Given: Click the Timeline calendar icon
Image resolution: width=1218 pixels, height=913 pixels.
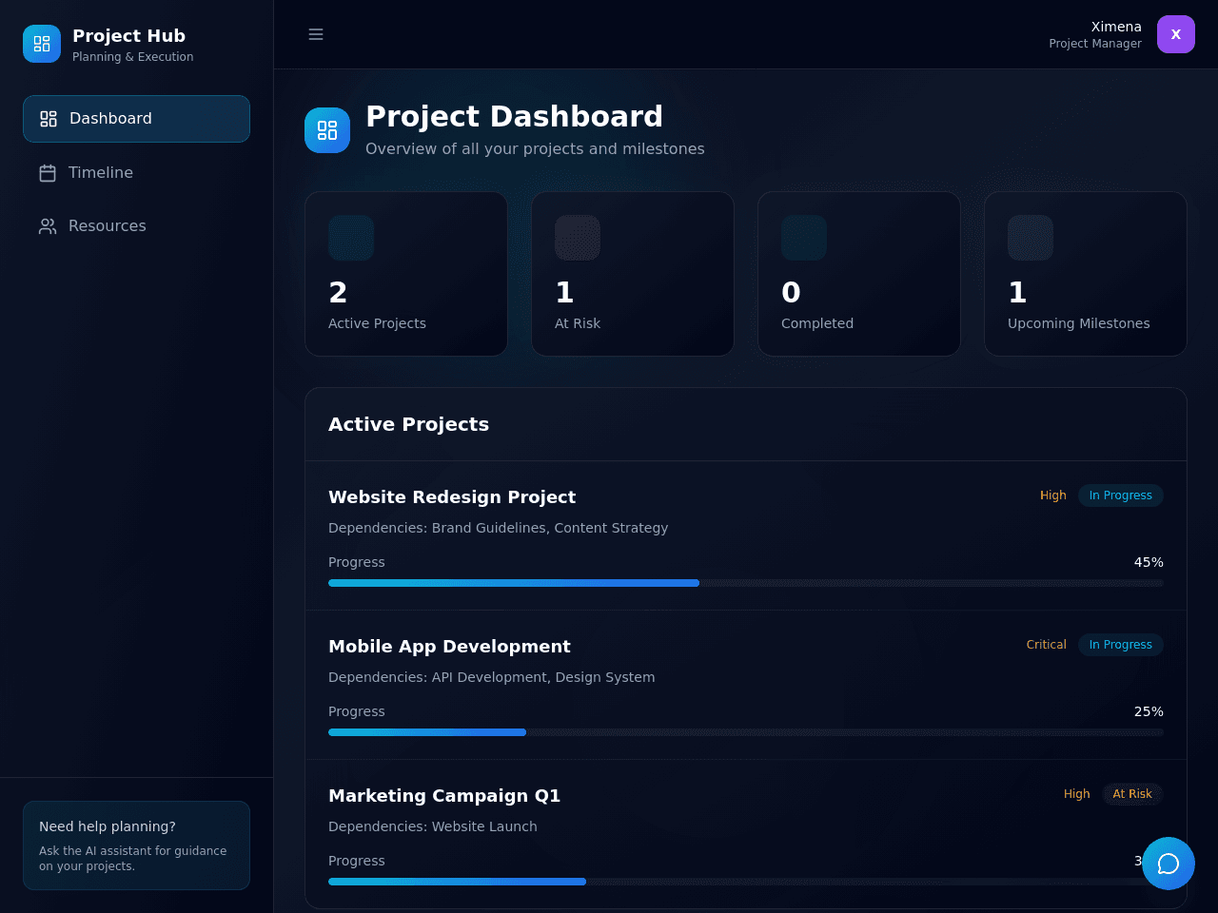Looking at the screenshot, I should [x=48, y=173].
